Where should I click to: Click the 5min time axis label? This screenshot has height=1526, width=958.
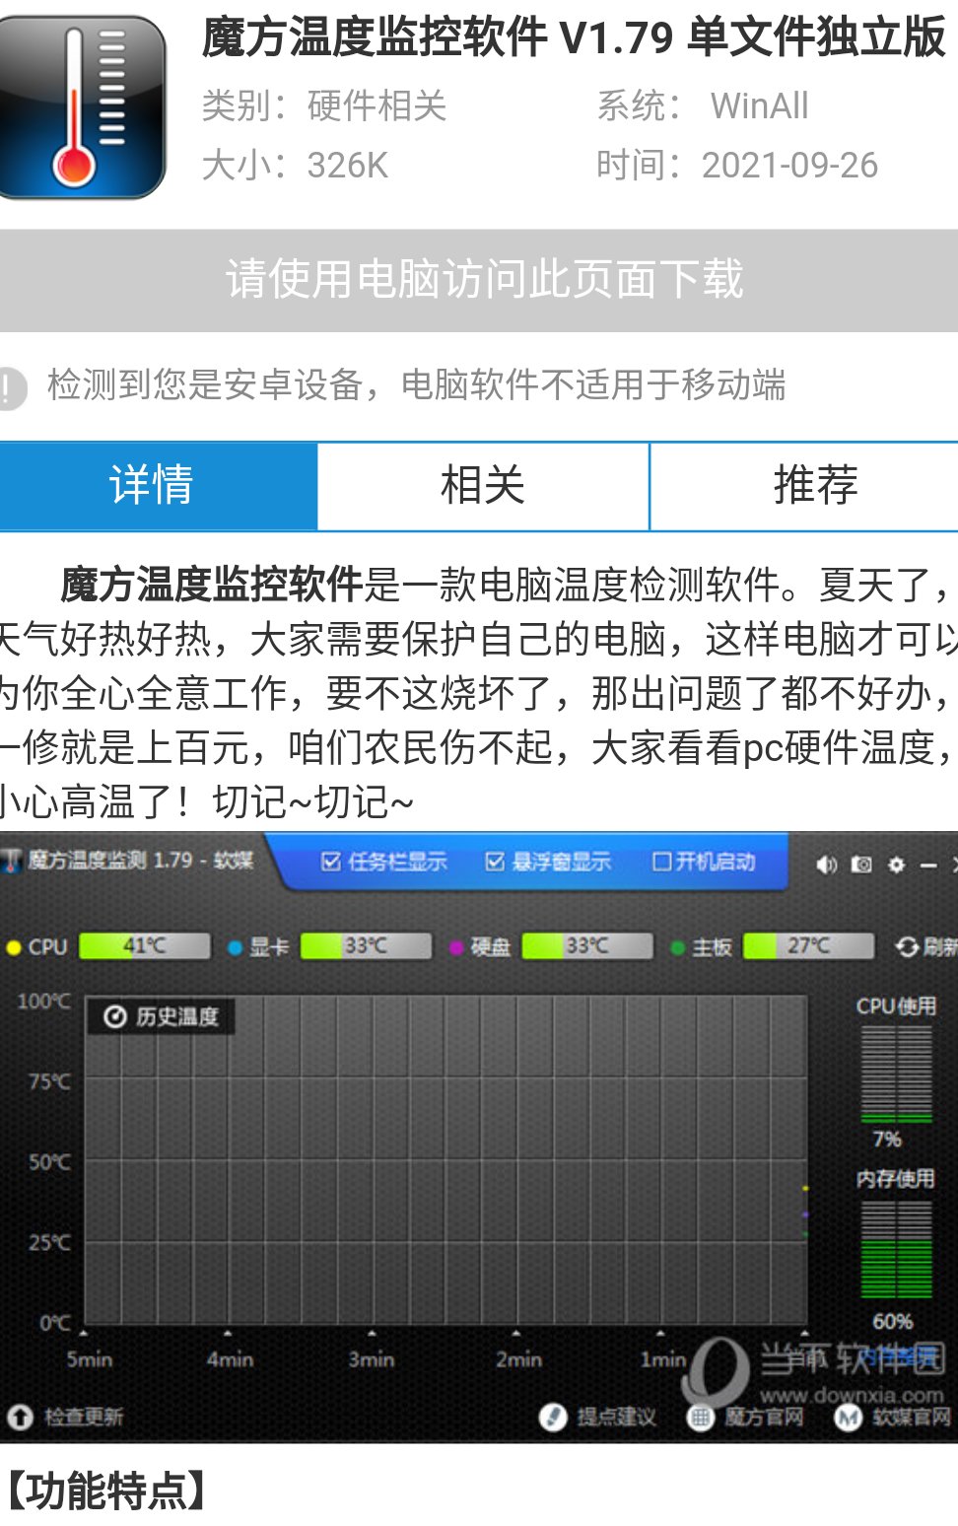click(89, 1359)
